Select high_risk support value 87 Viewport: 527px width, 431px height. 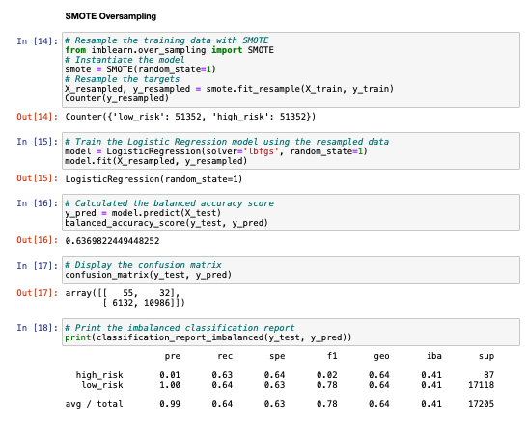tap(489, 375)
